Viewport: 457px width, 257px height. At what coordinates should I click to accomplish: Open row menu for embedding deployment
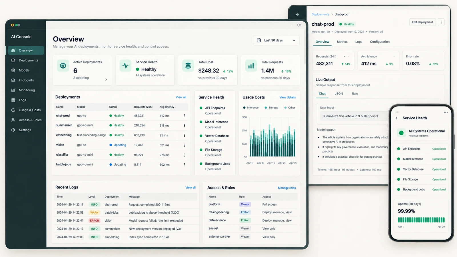pos(184,135)
